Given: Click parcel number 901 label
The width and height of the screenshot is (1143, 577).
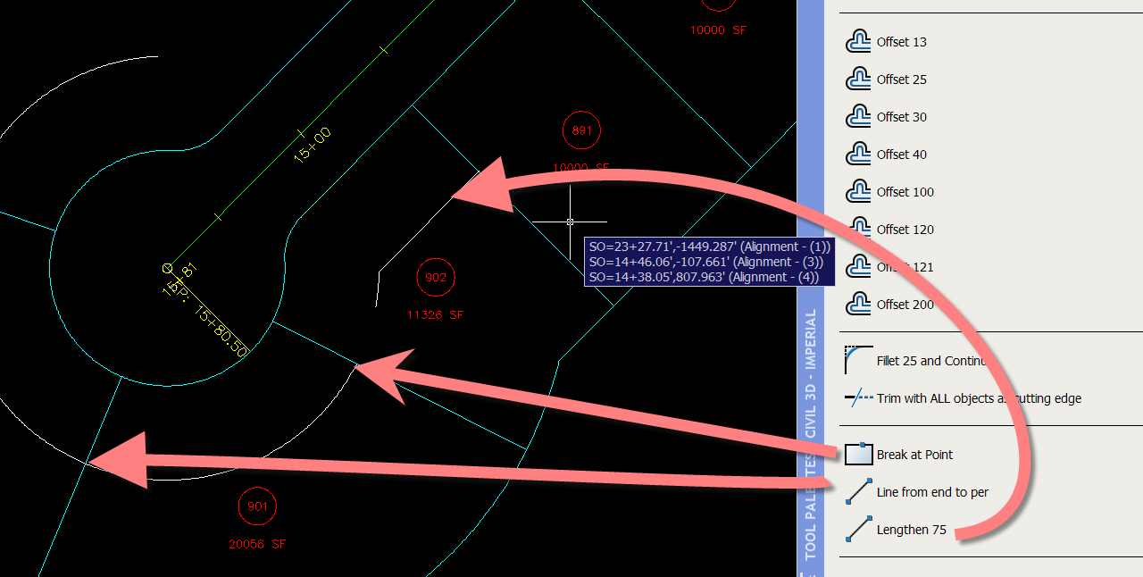Looking at the screenshot, I should pyautogui.click(x=257, y=507).
